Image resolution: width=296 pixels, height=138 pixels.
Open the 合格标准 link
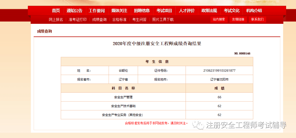119,19
